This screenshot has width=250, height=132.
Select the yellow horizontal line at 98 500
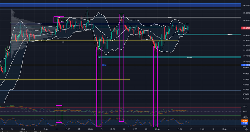[65, 80]
